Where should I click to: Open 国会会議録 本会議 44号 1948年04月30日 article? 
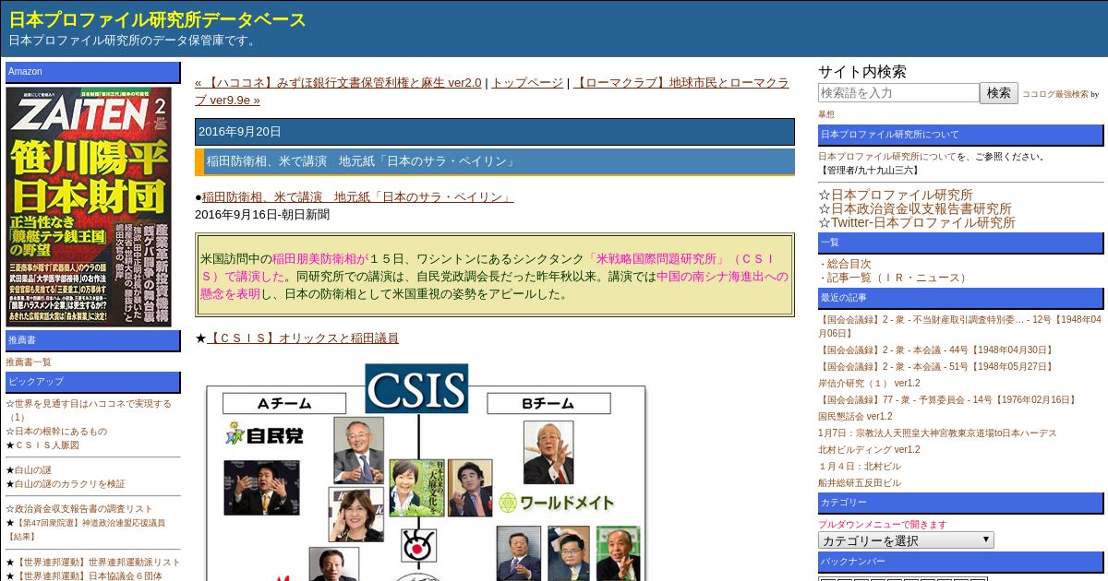point(936,350)
